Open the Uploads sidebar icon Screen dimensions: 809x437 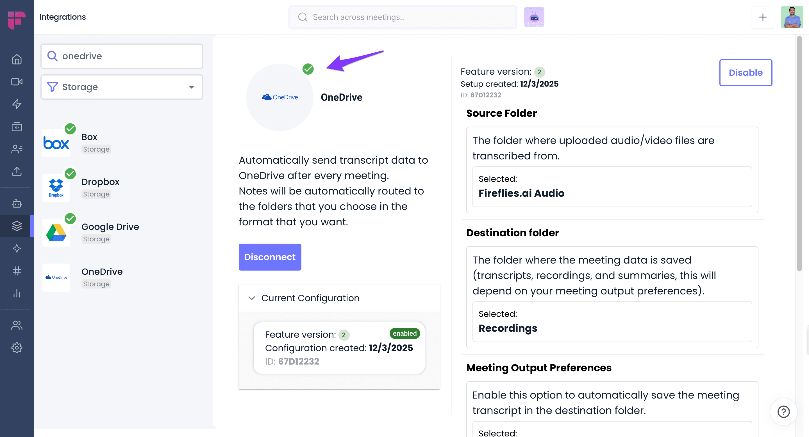pos(17,171)
